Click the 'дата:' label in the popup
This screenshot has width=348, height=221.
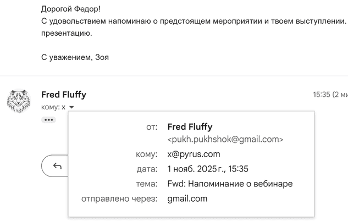(147, 169)
